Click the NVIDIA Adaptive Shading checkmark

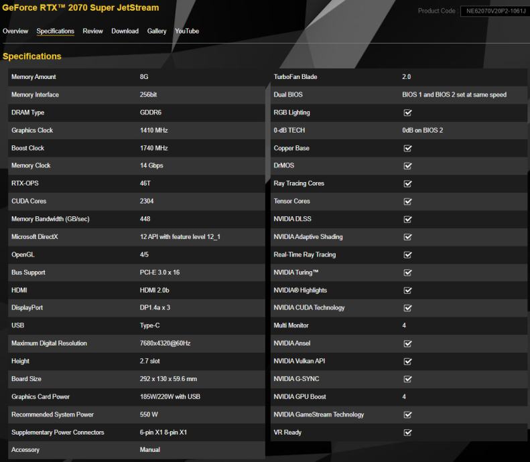point(407,237)
